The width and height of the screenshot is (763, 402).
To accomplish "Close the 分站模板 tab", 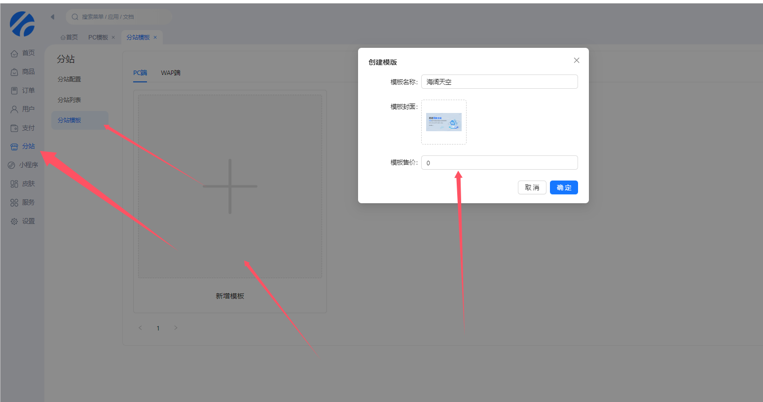I will (155, 37).
